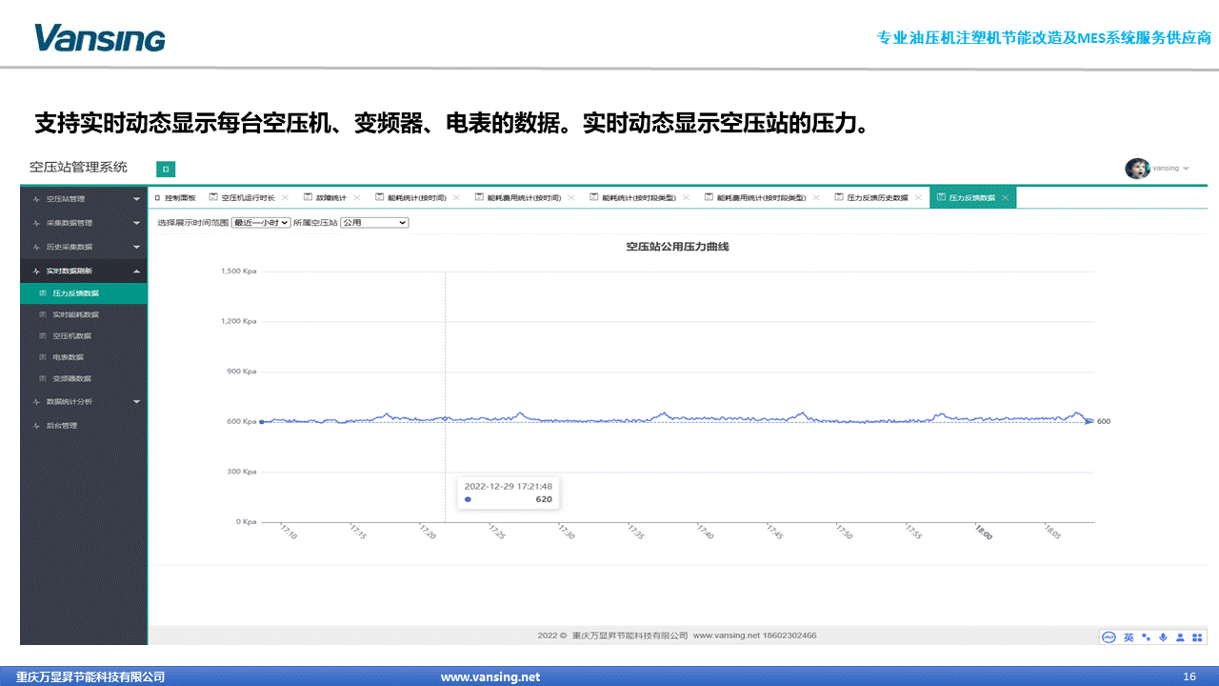Click the IME logo icon
Image resolution: width=1219 pixels, height=686 pixels.
(1109, 637)
